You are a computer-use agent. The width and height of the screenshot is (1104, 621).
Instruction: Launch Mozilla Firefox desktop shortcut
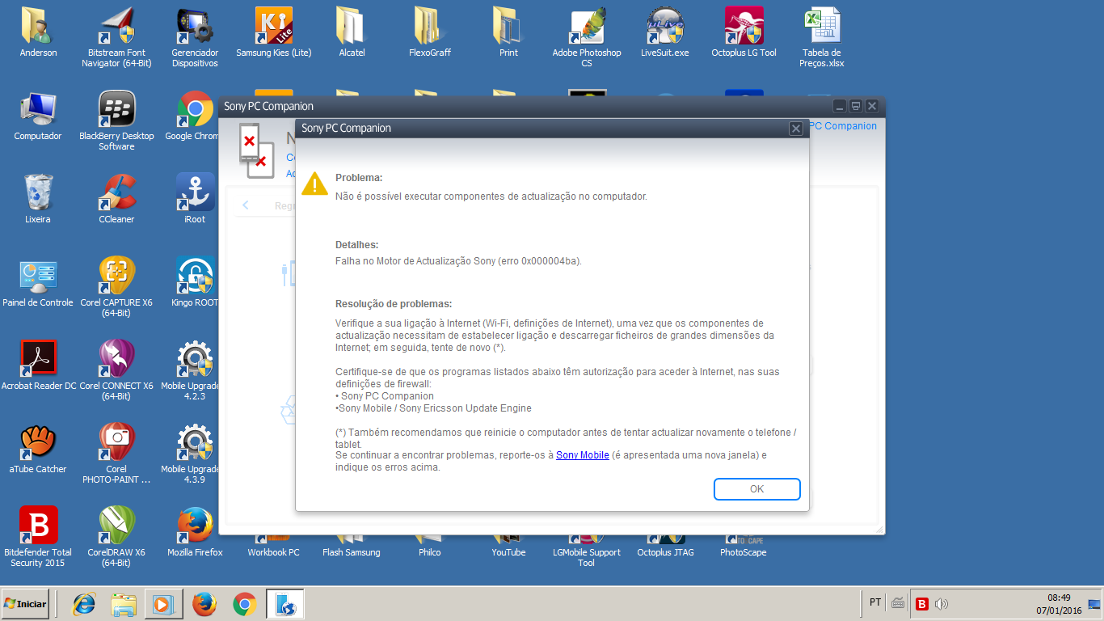[x=195, y=533]
